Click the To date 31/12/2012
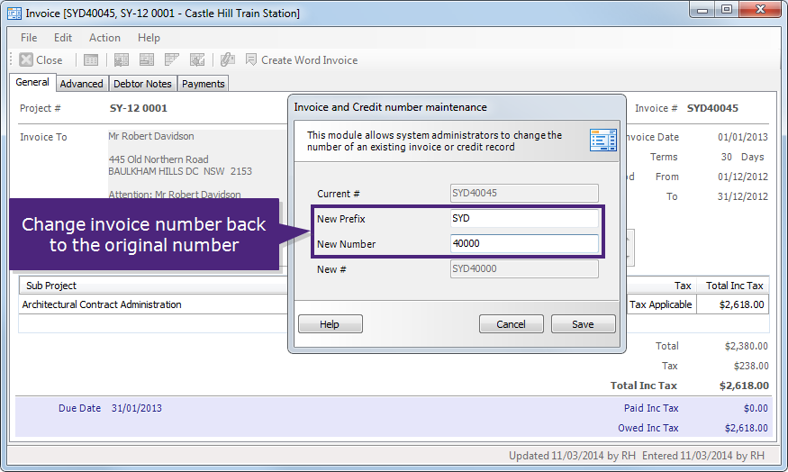 click(743, 196)
